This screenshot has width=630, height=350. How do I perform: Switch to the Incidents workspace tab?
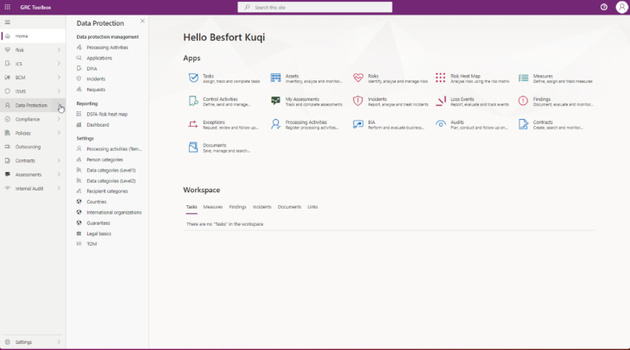point(262,207)
